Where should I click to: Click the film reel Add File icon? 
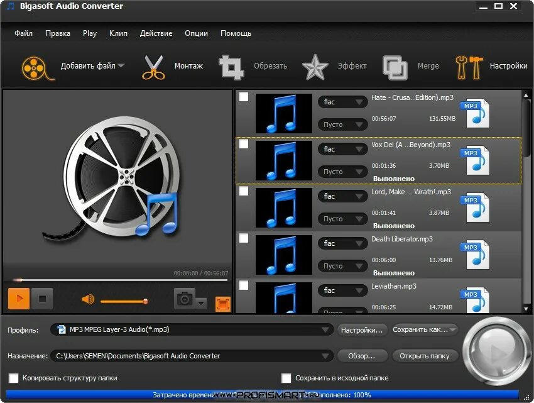coord(38,68)
